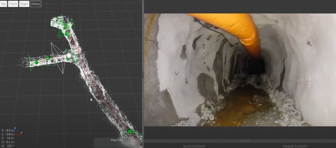The width and height of the screenshot is (336, 148).
Task: Switch to the Top view
Action: [3, 4]
